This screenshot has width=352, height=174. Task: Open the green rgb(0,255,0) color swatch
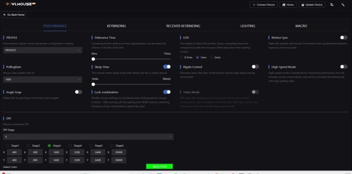(x=159, y=167)
